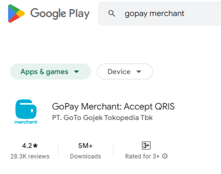The height and width of the screenshot is (174, 221).
Task: Click the Google Play wordmark text
Action: [60, 13]
